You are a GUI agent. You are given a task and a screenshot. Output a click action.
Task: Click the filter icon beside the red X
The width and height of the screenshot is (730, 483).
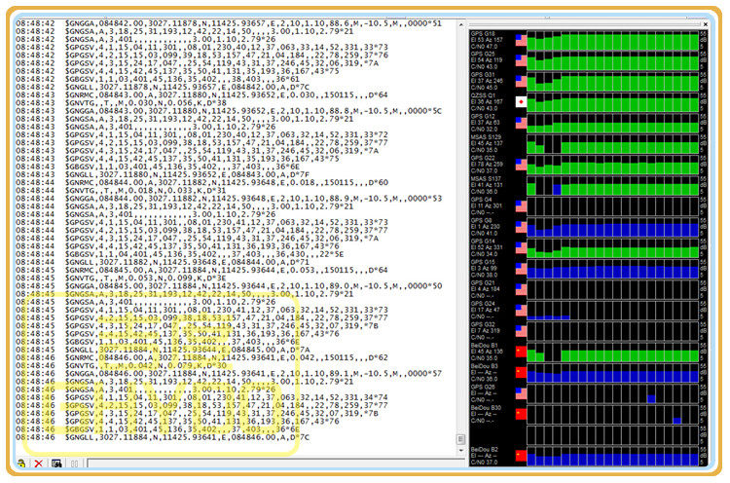pyautogui.click(x=56, y=464)
